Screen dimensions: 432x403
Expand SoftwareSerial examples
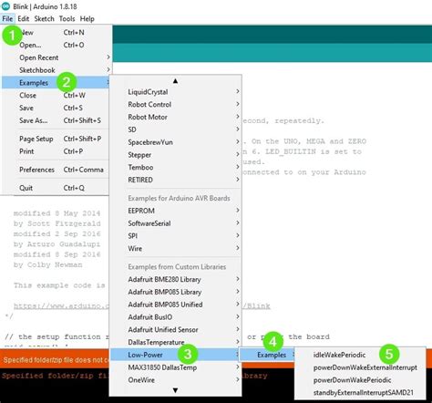click(x=176, y=223)
